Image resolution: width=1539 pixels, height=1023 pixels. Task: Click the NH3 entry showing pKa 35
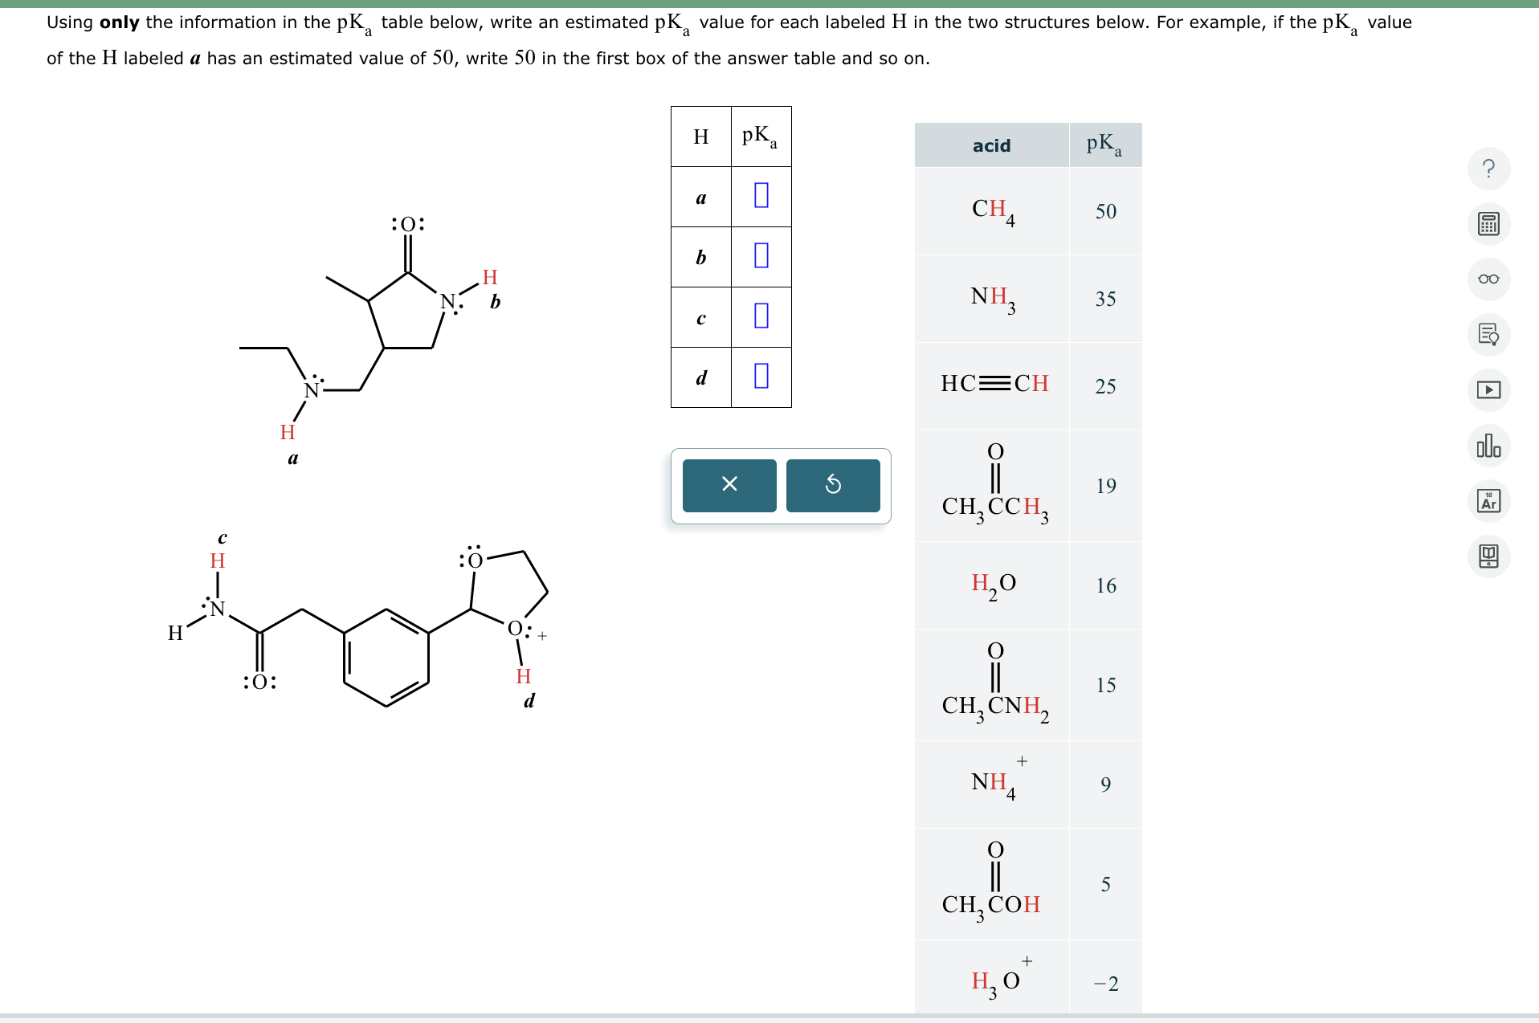click(x=991, y=299)
